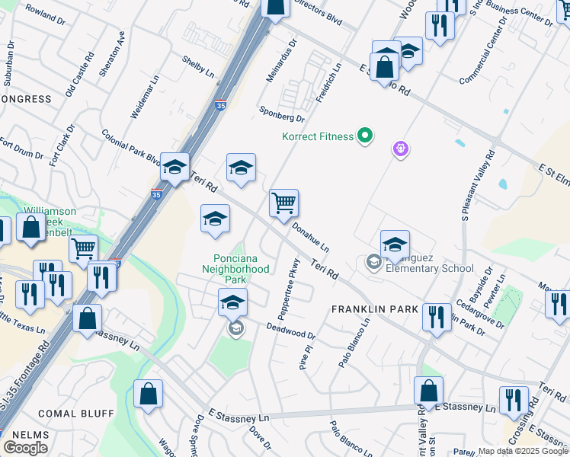
Task: Click the restaurant marker at the right edge near Teri Rd
Action: pyautogui.click(x=559, y=307)
